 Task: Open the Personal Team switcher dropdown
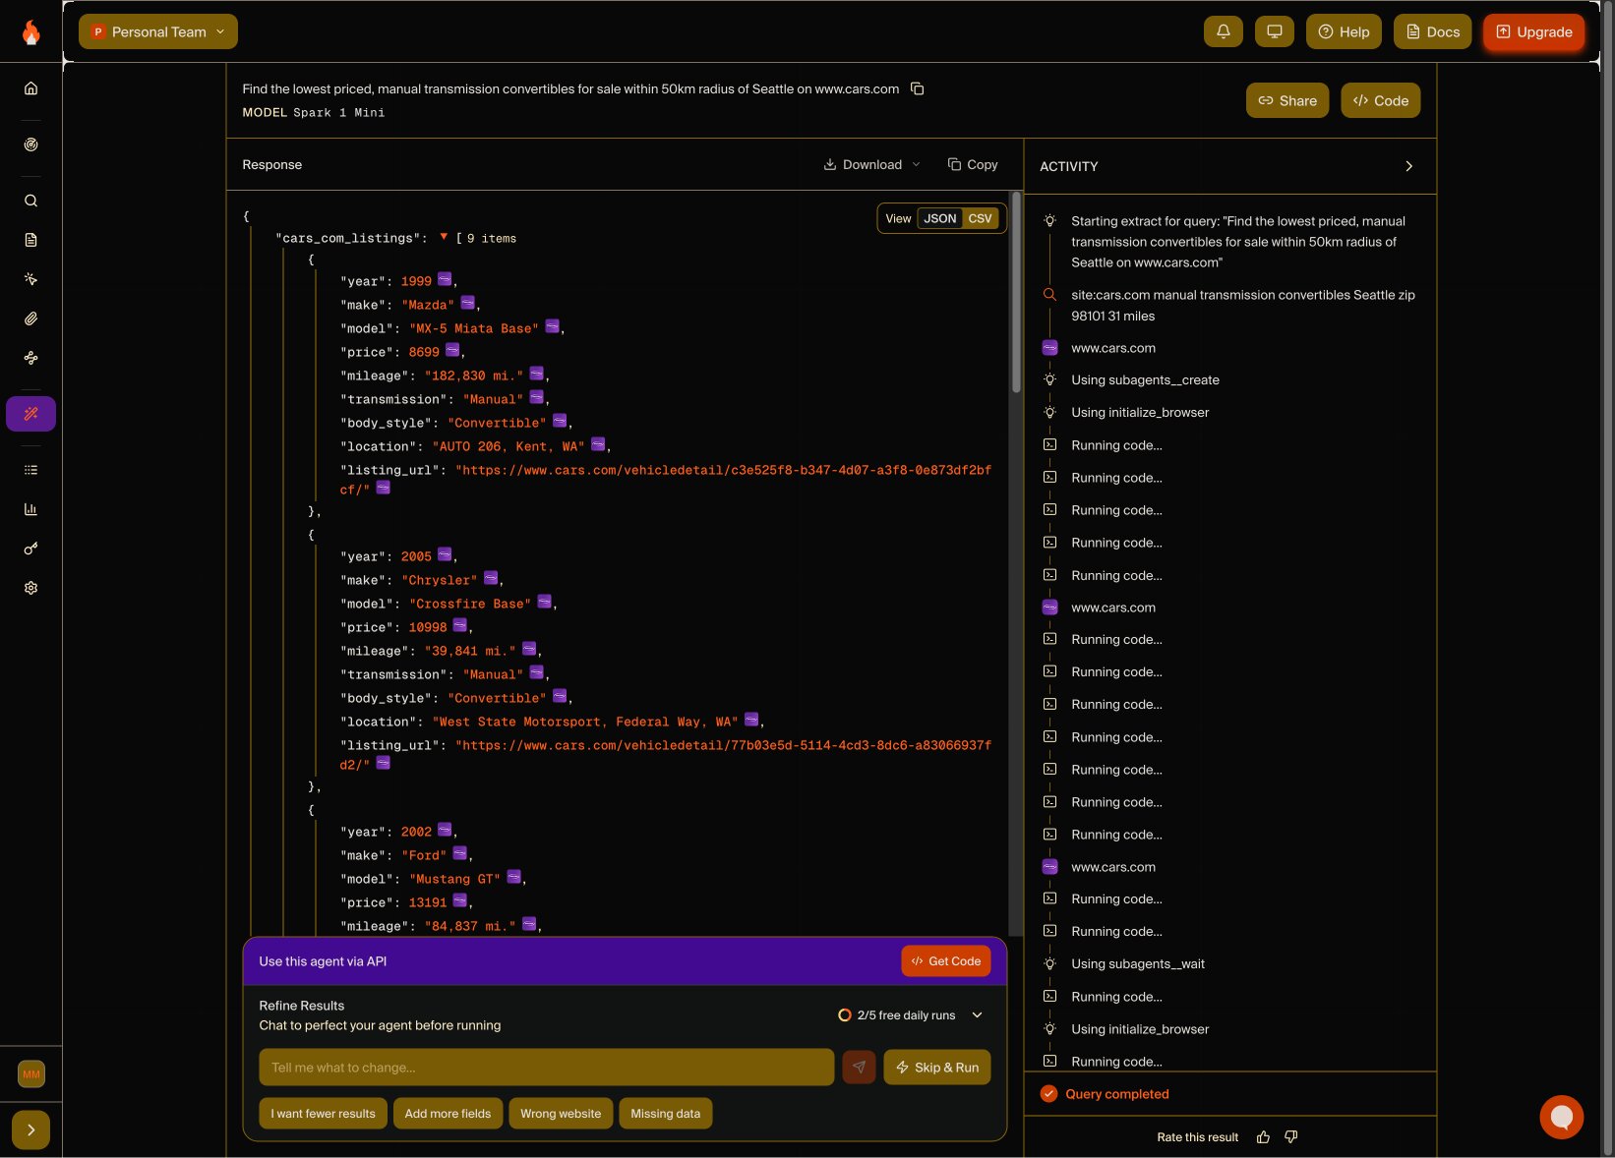point(158,31)
